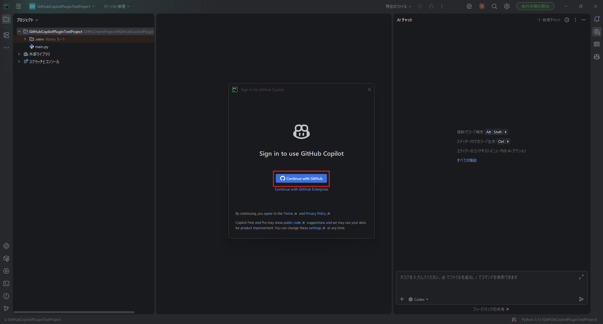The height and width of the screenshot is (324, 603).
Task: Open the Terminal tool window
Action: pos(6,283)
